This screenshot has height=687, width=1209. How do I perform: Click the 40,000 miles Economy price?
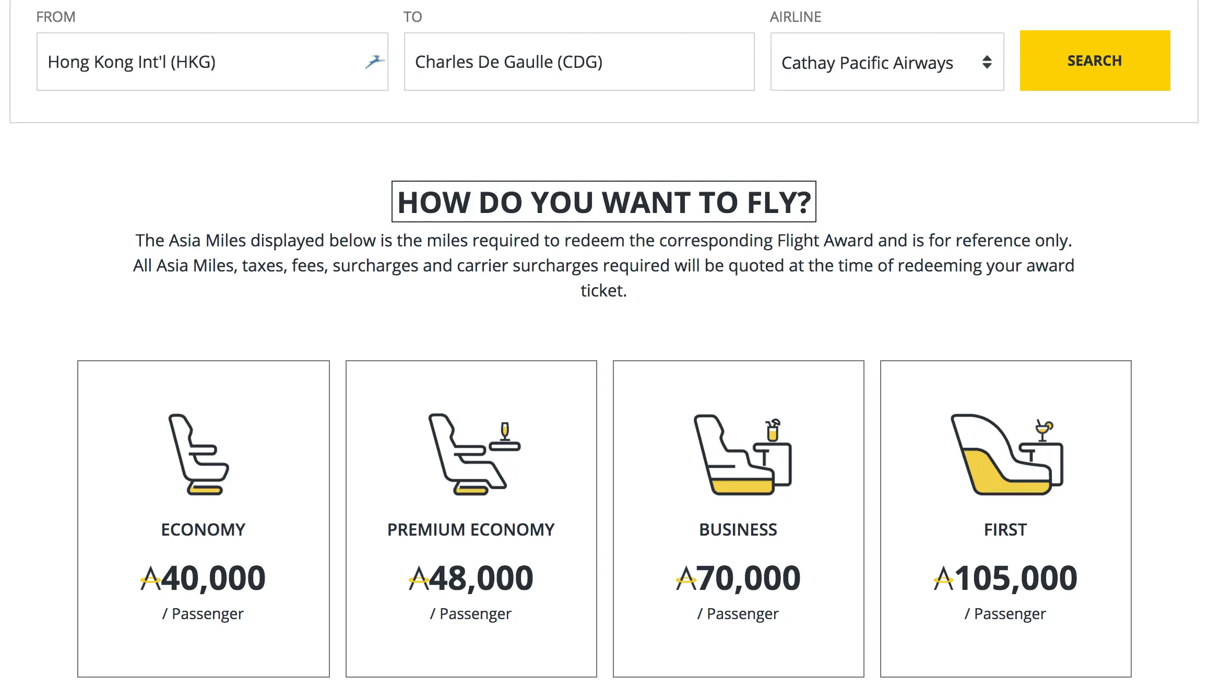click(213, 578)
